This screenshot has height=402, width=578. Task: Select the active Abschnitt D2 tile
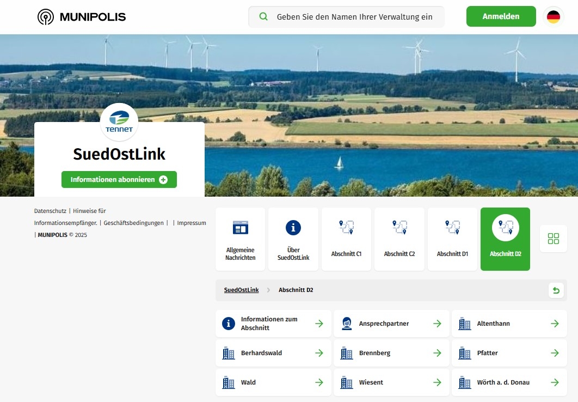(x=506, y=239)
